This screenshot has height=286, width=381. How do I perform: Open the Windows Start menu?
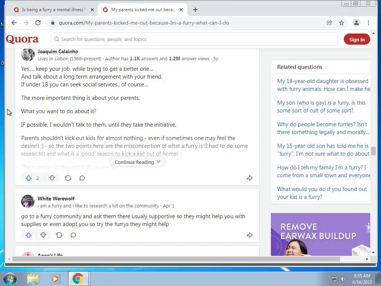(10, 279)
